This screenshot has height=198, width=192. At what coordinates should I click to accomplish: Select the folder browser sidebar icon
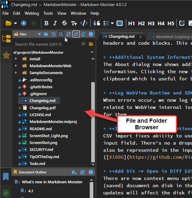point(6,38)
